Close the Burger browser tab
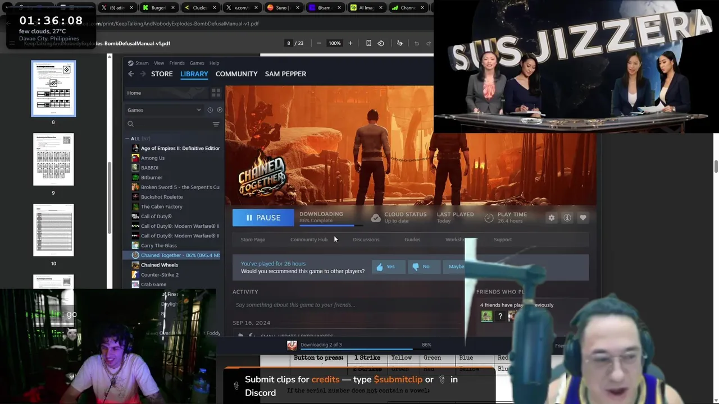Viewport: 719px width, 404px height. [173, 8]
